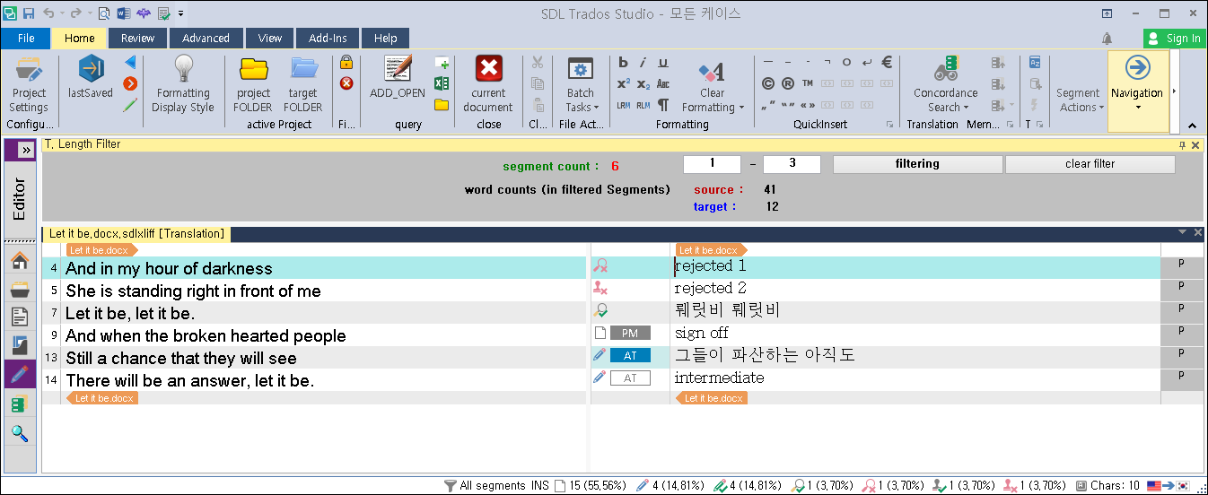Click the filtering button

(x=917, y=164)
